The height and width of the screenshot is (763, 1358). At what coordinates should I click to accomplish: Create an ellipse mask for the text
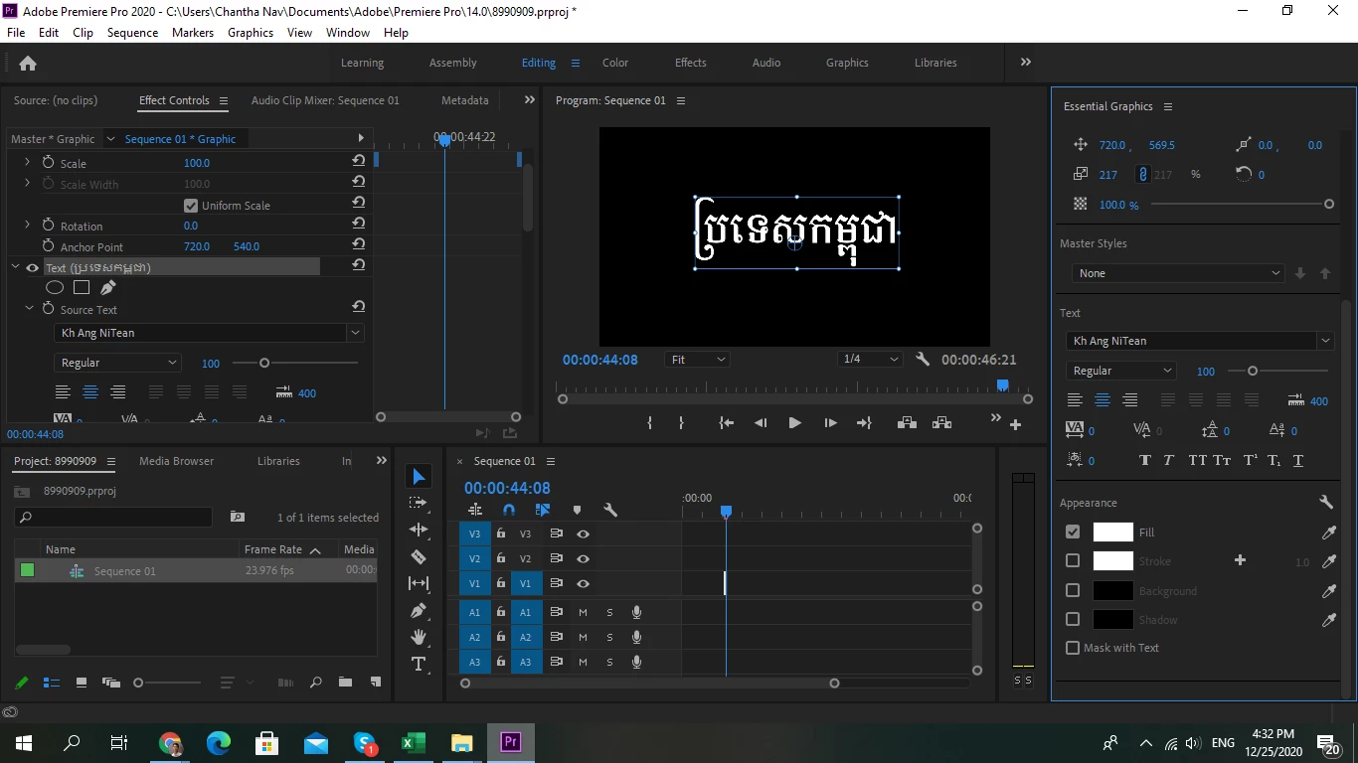[55, 288]
